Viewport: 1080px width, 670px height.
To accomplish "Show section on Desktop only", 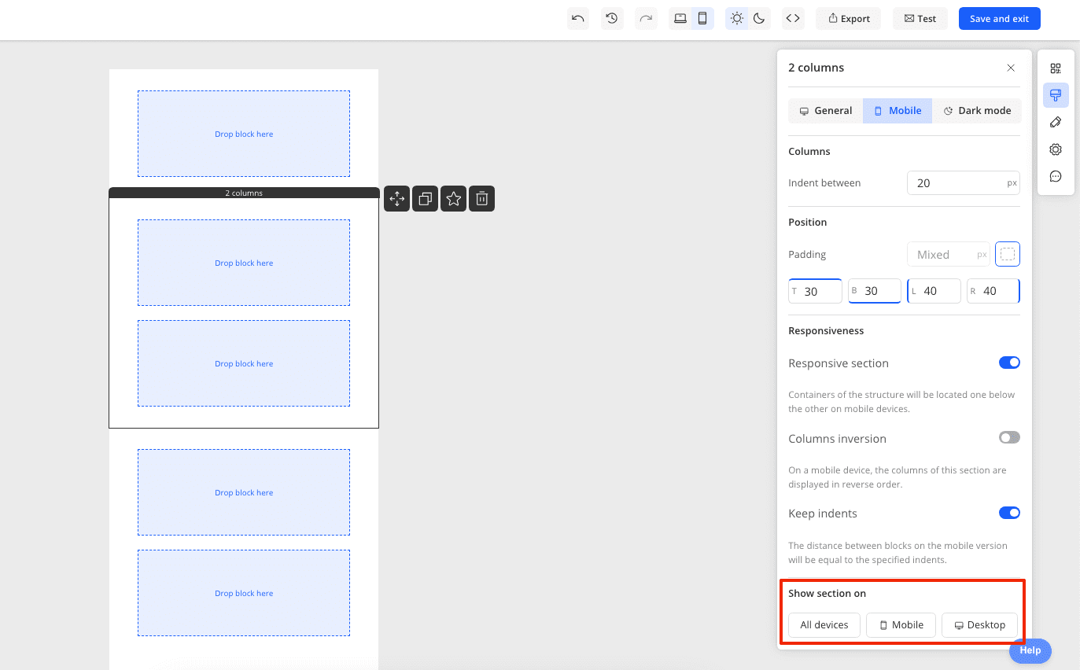I will tap(979, 625).
